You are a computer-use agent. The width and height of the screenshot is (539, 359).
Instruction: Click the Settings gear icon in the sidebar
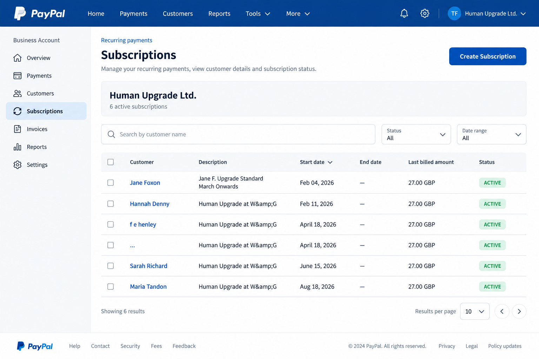coord(18,165)
